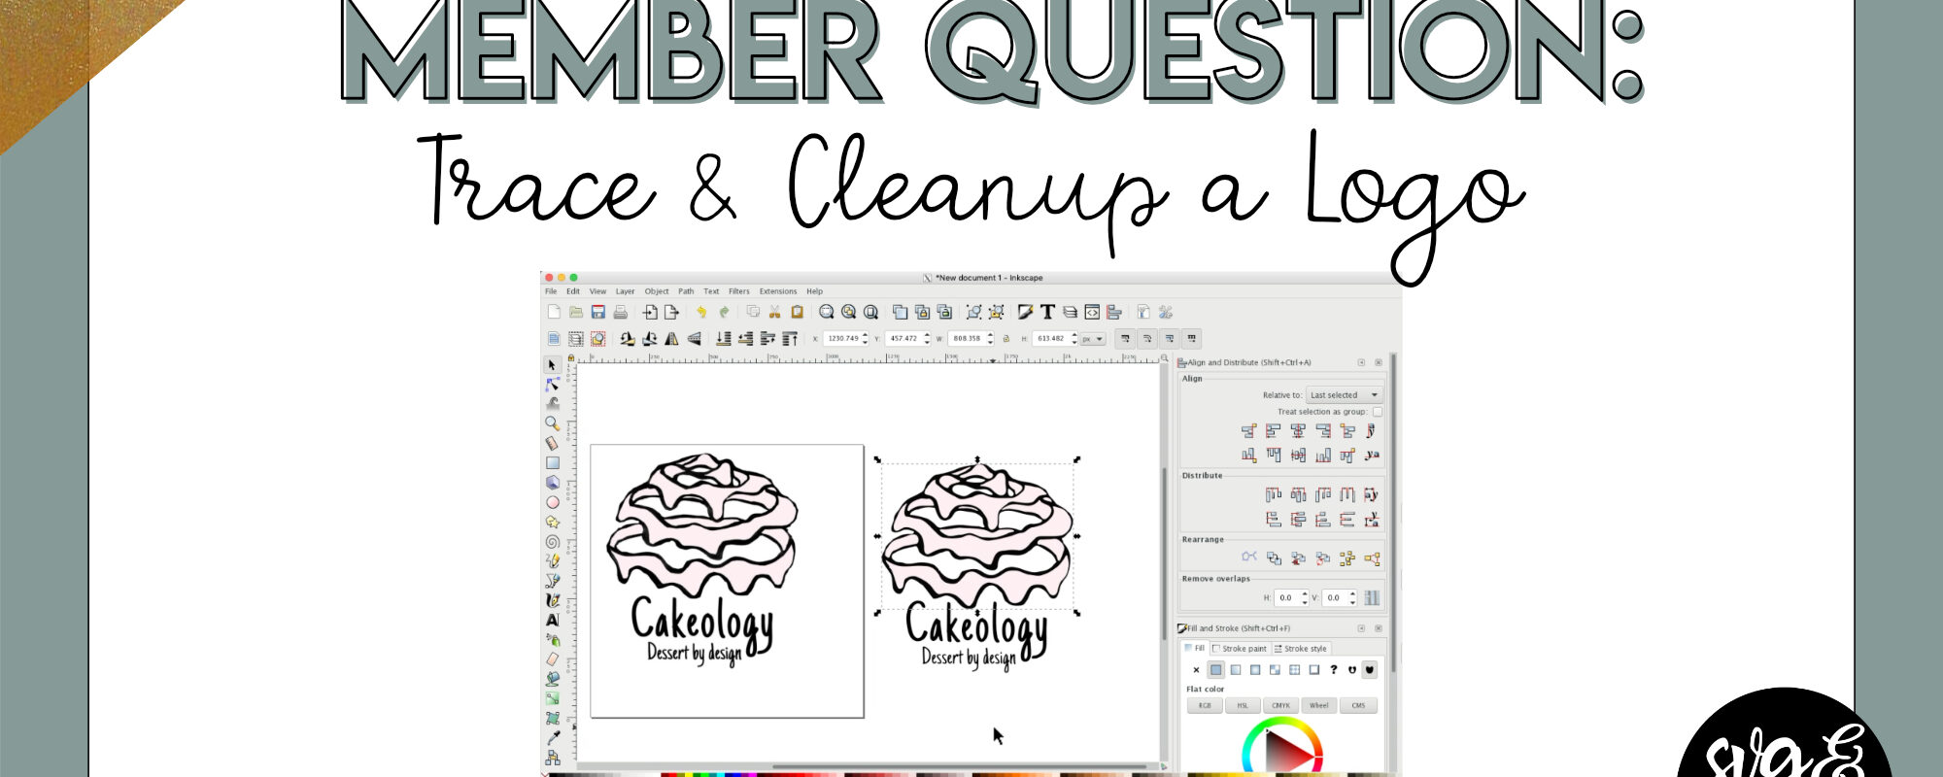Click the Undo yellow arrow icon
Screen dimensions: 1943x777
[x=701, y=312]
